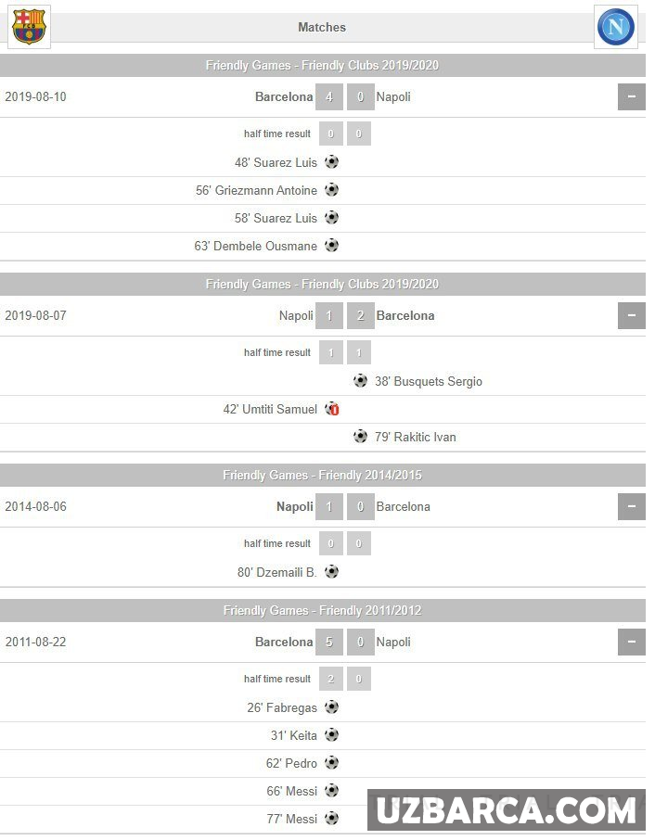Click goal ball icon beside 79' Rakitic Ivan
Viewport: 655px width, 840px height.
click(360, 437)
